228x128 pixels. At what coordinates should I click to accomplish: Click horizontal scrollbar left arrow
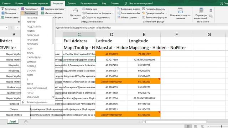(144, 122)
